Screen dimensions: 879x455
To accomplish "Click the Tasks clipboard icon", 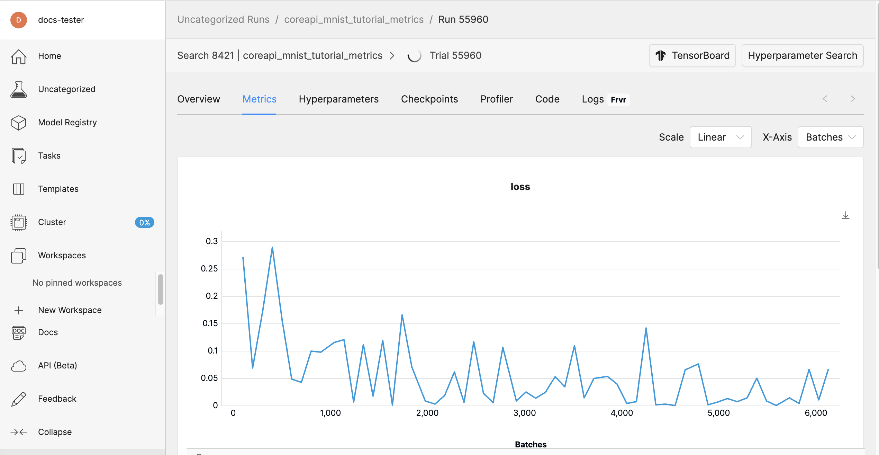I will coord(19,156).
